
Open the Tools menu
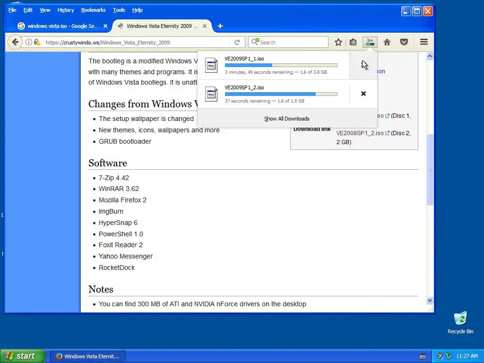coord(119,10)
